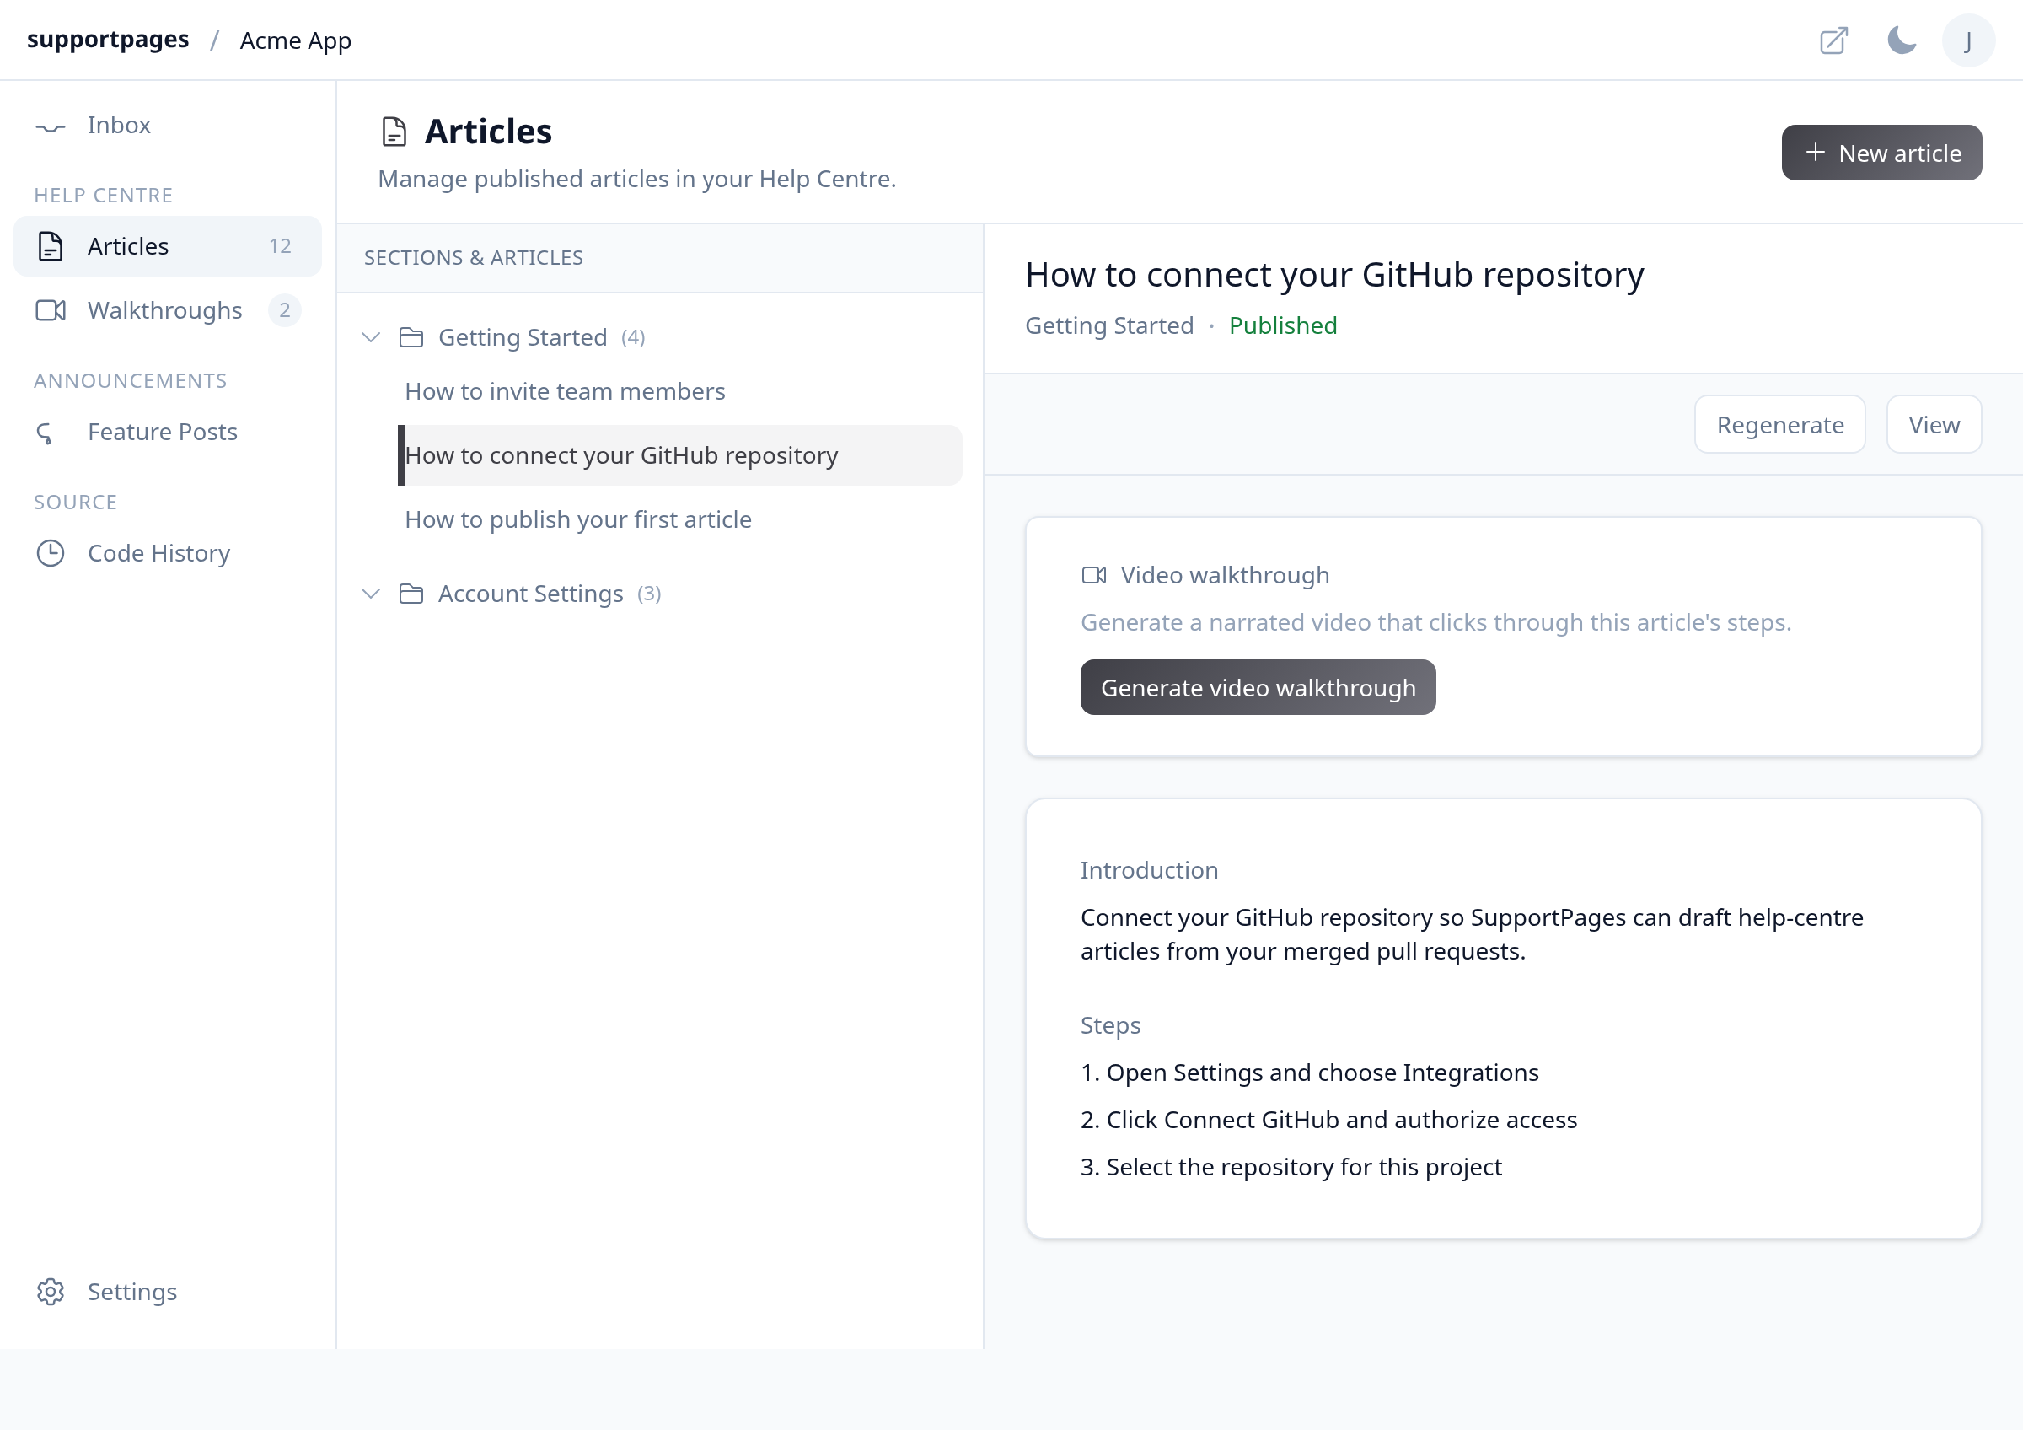
Task: Click Generate video walkthrough button
Action: pos(1258,688)
